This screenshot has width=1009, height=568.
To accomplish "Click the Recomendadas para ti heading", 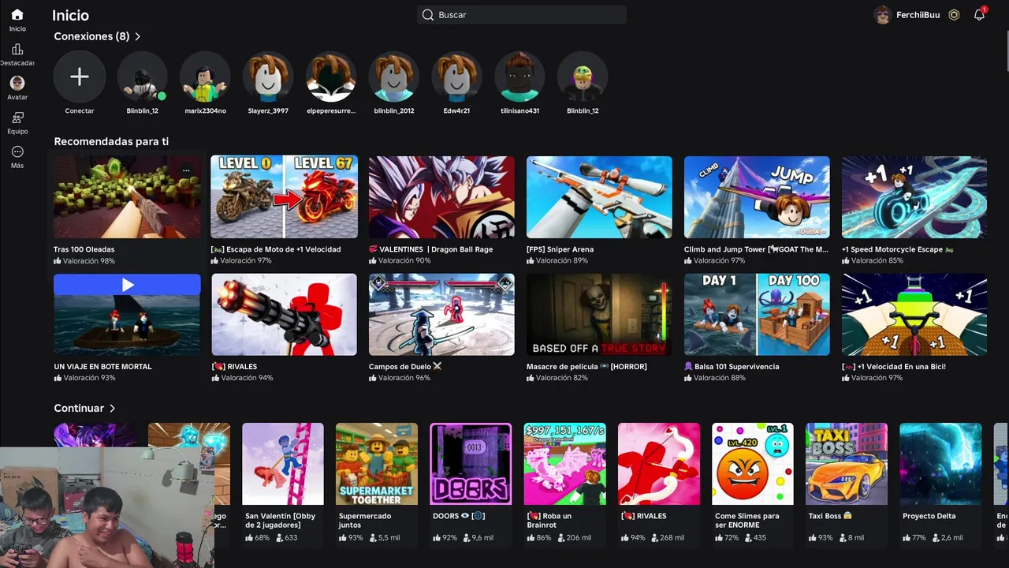I will (x=111, y=142).
